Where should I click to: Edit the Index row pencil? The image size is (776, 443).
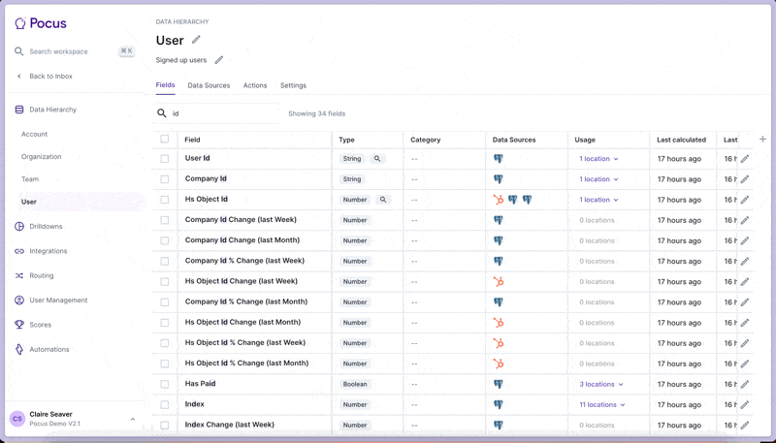pos(745,404)
